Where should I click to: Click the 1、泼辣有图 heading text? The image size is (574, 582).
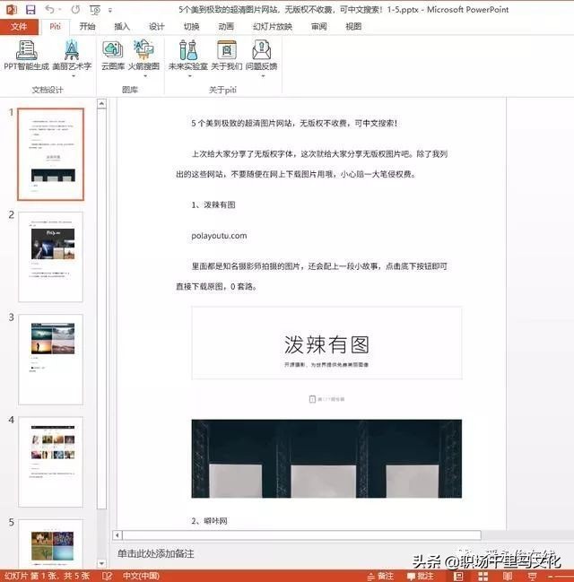[x=213, y=204]
